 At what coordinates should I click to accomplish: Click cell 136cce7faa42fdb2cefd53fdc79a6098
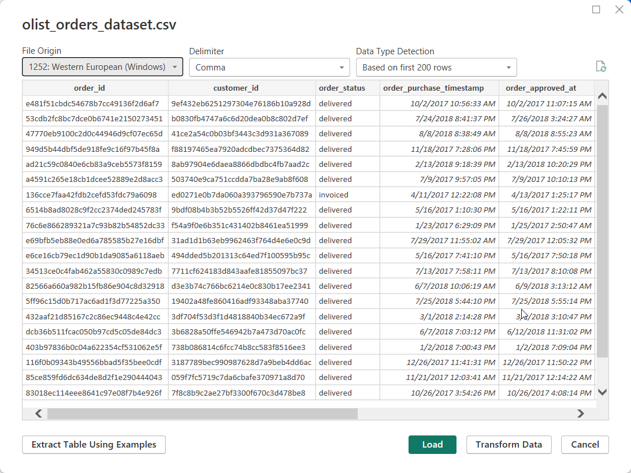95,195
